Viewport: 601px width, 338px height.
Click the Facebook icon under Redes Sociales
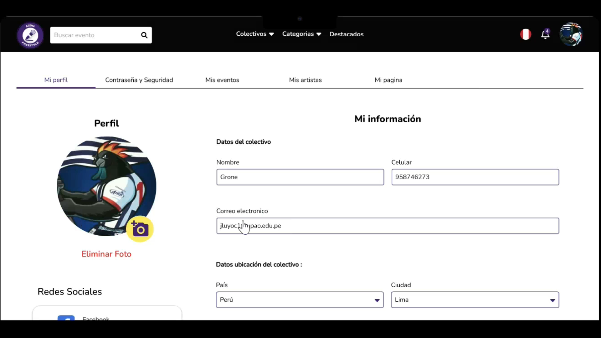tap(66, 317)
